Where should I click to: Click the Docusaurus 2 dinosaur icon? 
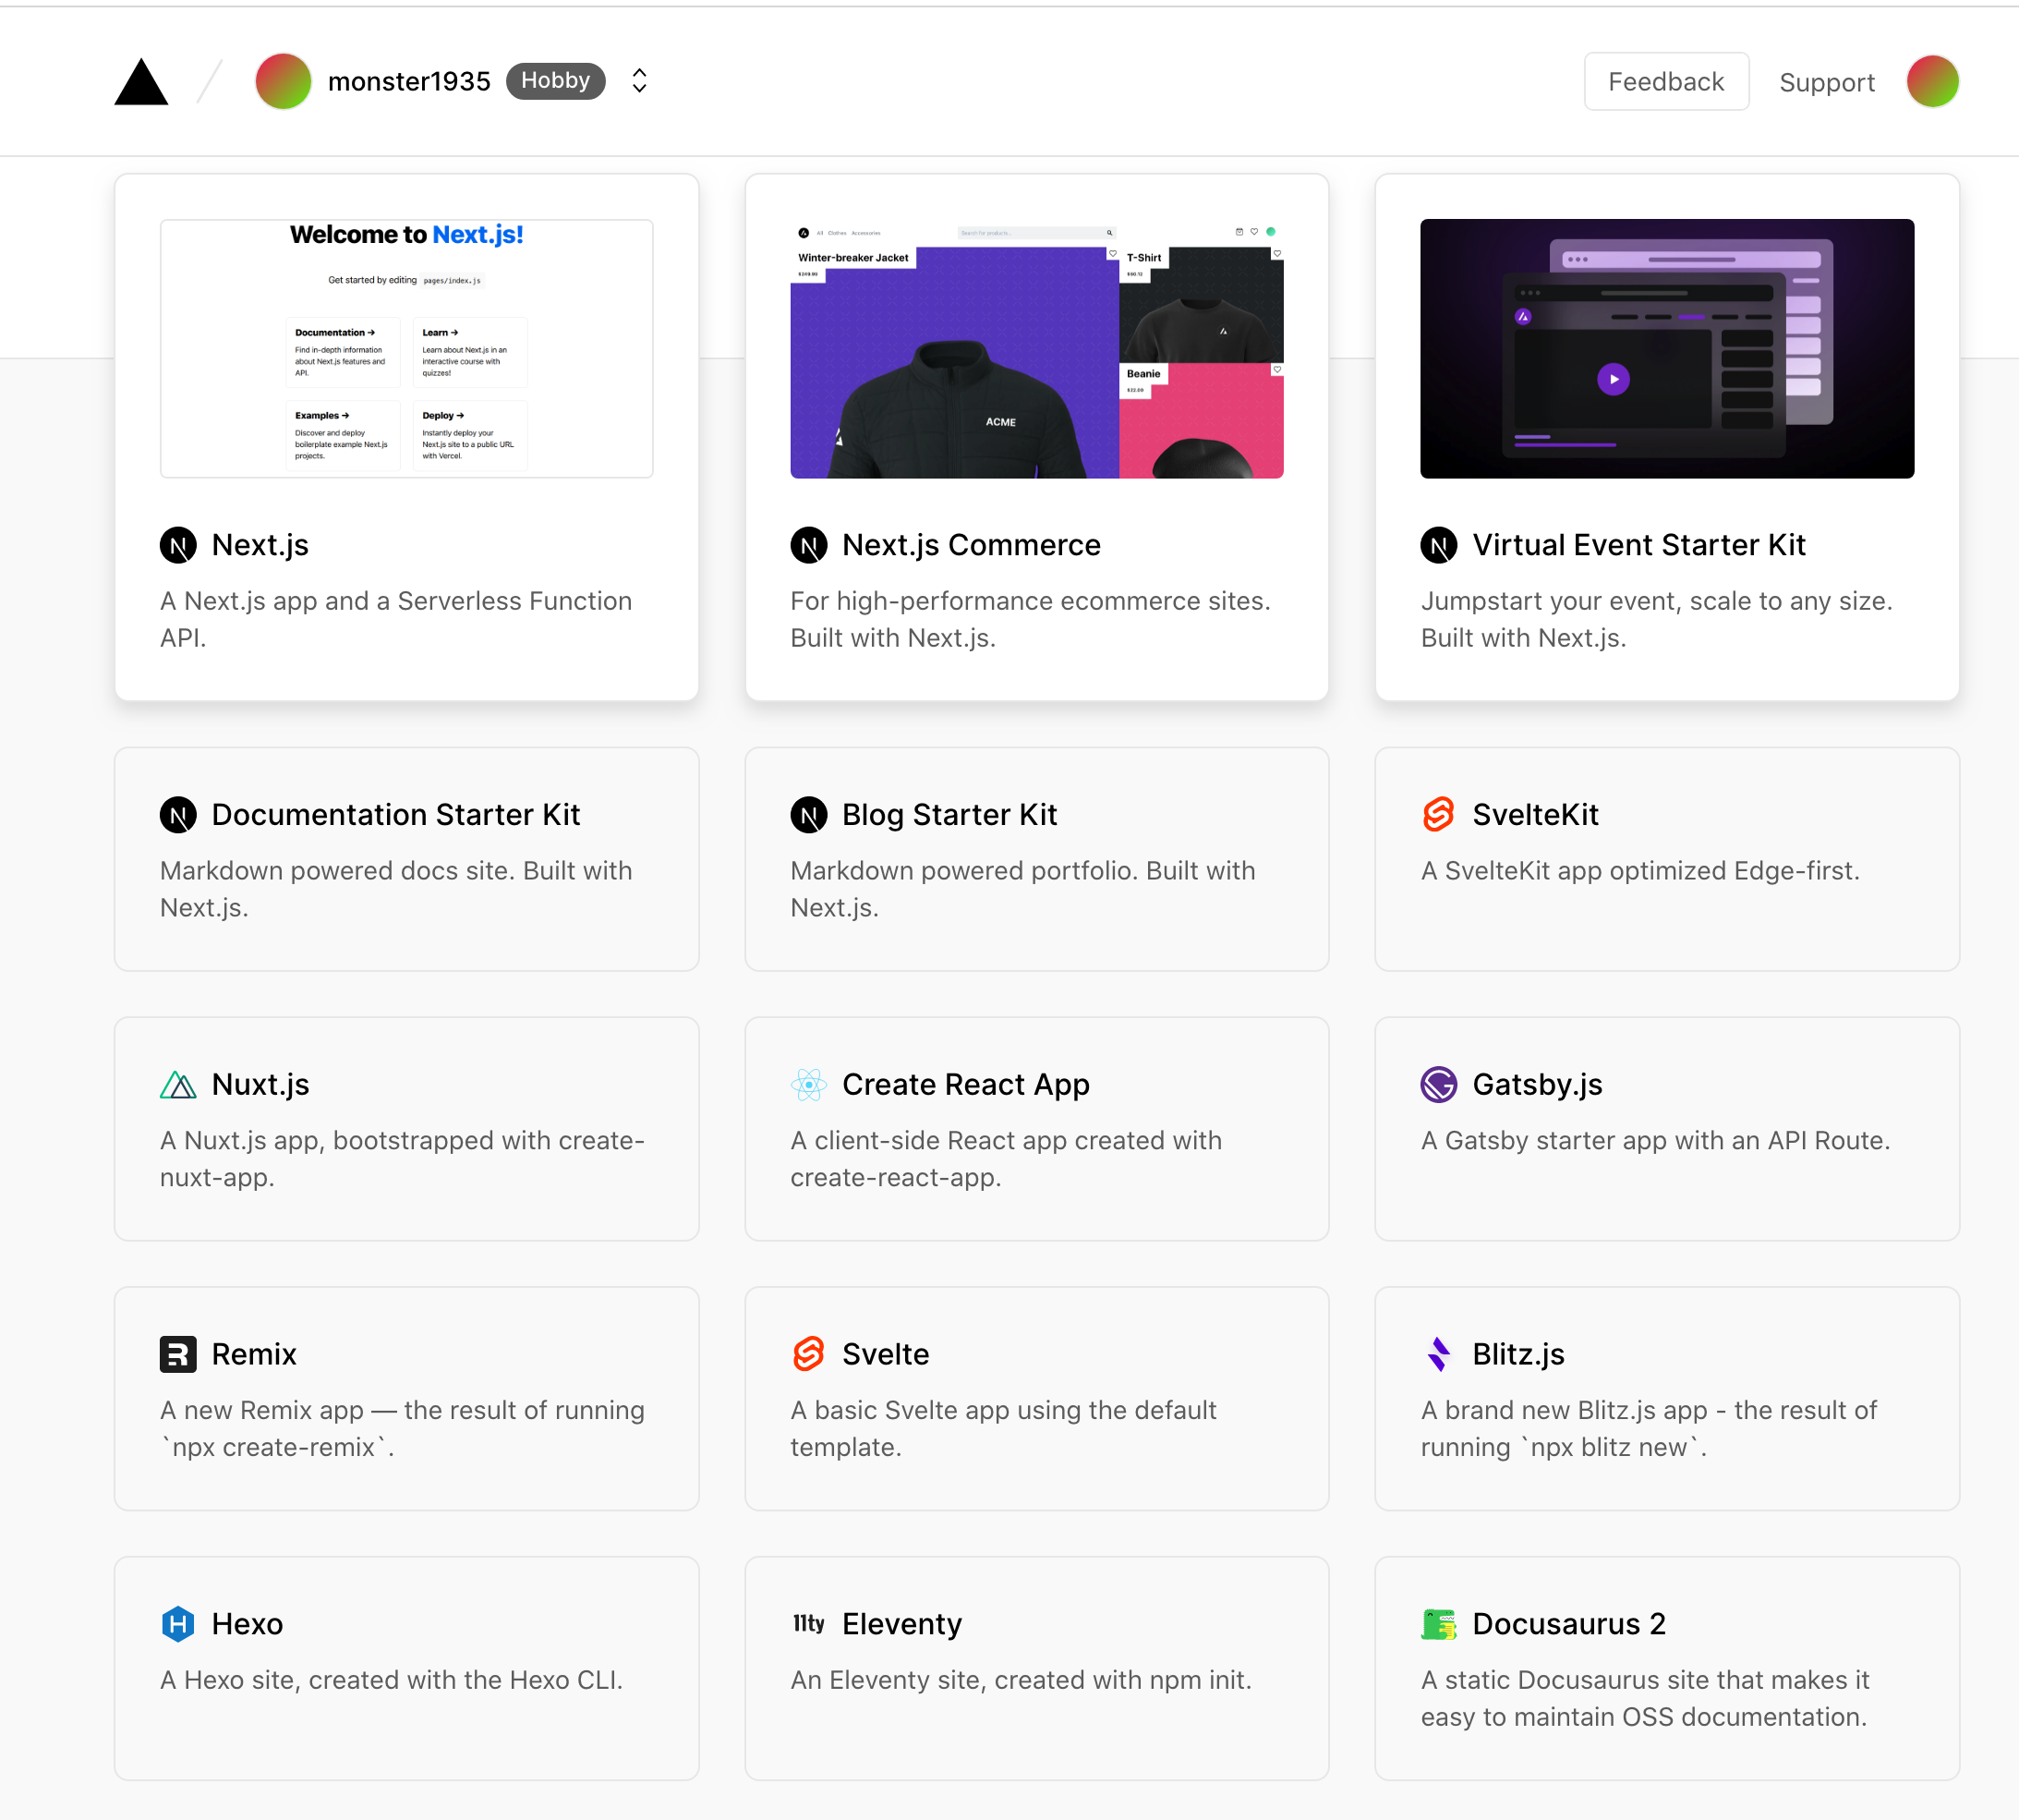tap(1439, 1624)
